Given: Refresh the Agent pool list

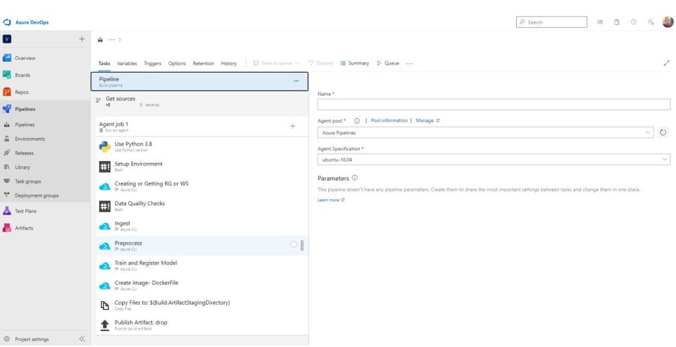Looking at the screenshot, I should point(663,133).
